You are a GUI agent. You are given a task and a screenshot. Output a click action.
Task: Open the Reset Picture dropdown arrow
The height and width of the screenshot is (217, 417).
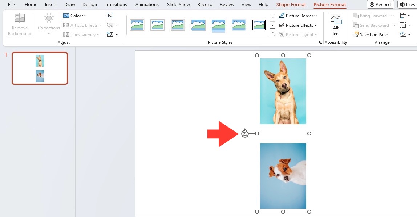pos(117,34)
